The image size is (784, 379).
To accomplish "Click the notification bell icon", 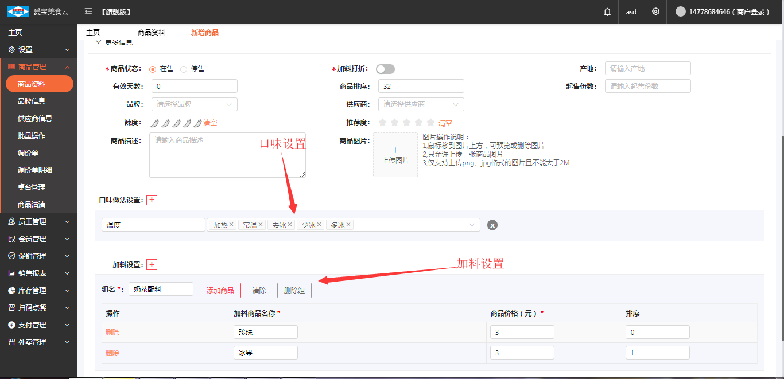I will tap(607, 12).
